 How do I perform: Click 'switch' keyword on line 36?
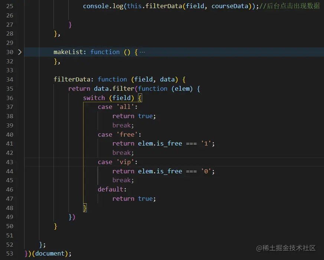tap(94, 98)
